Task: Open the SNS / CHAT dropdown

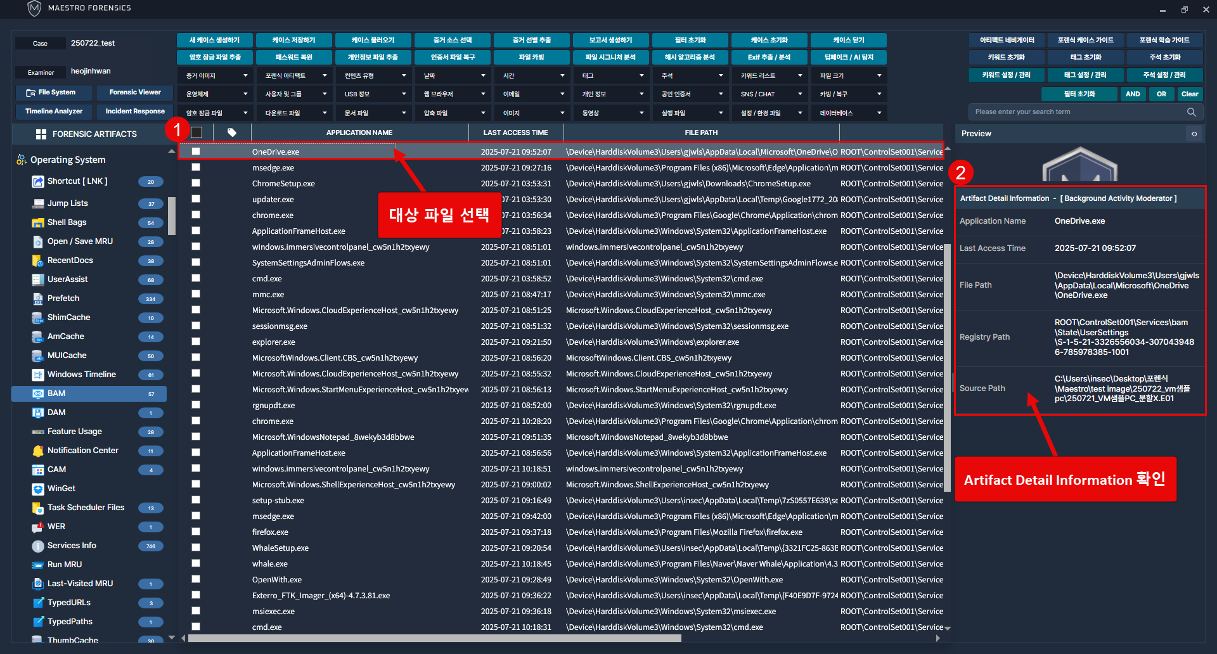Action: pyautogui.click(x=771, y=94)
